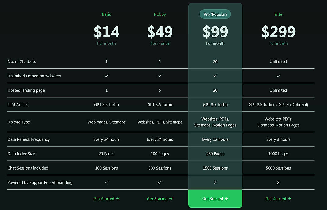Click Get Started under the Basic plan
The width and height of the screenshot is (327, 210).
[x=106, y=198]
